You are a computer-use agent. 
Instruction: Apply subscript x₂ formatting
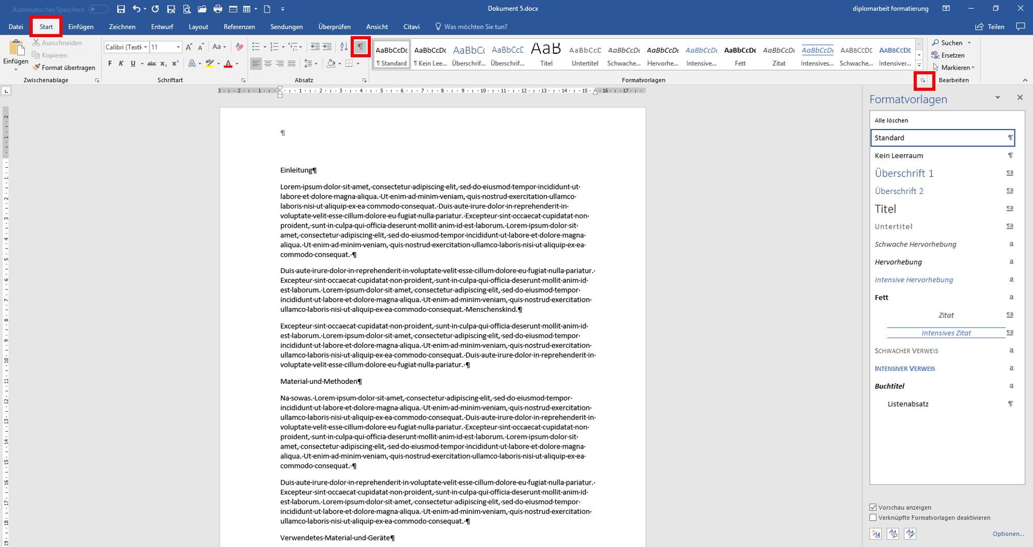(x=163, y=63)
